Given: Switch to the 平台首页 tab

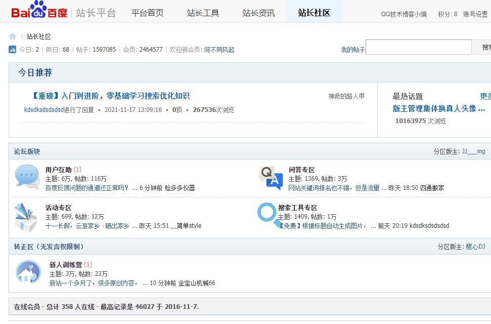Looking at the screenshot, I should pos(147,13).
